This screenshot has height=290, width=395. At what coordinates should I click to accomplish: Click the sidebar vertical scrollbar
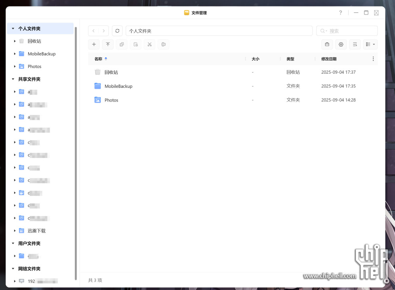point(76,153)
